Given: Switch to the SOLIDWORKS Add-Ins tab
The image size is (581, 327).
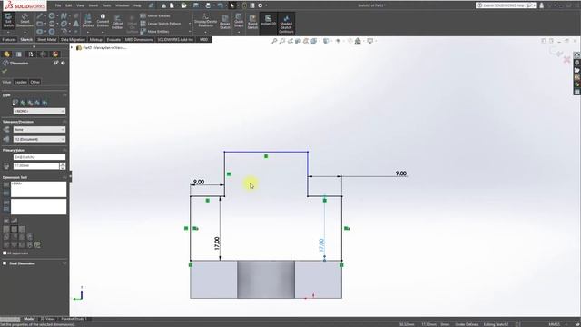Looking at the screenshot, I should pos(175,39).
